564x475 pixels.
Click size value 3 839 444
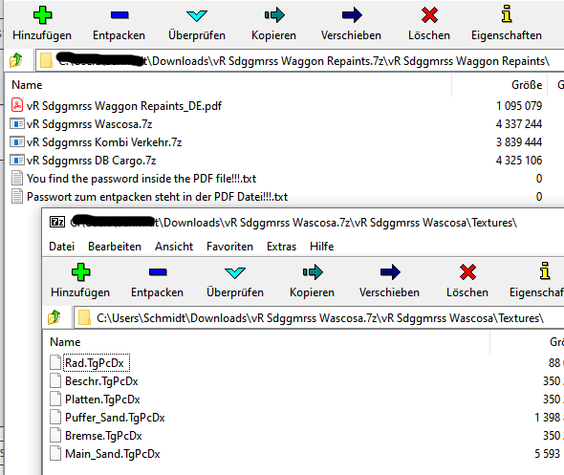pos(519,142)
